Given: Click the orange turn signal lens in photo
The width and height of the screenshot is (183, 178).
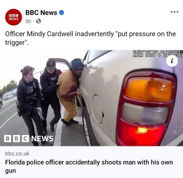Looking at the screenshot, I should 149,90.
